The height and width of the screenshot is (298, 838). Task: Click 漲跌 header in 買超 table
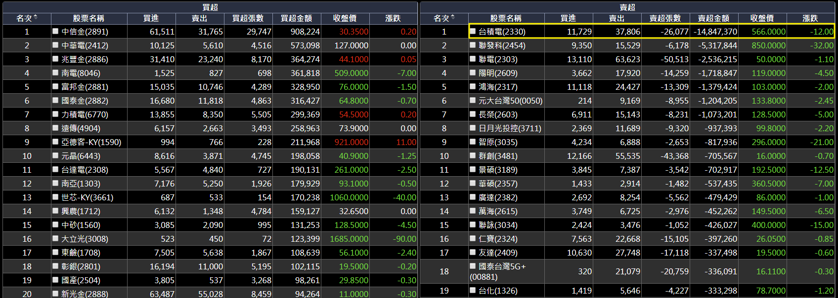coord(393,18)
